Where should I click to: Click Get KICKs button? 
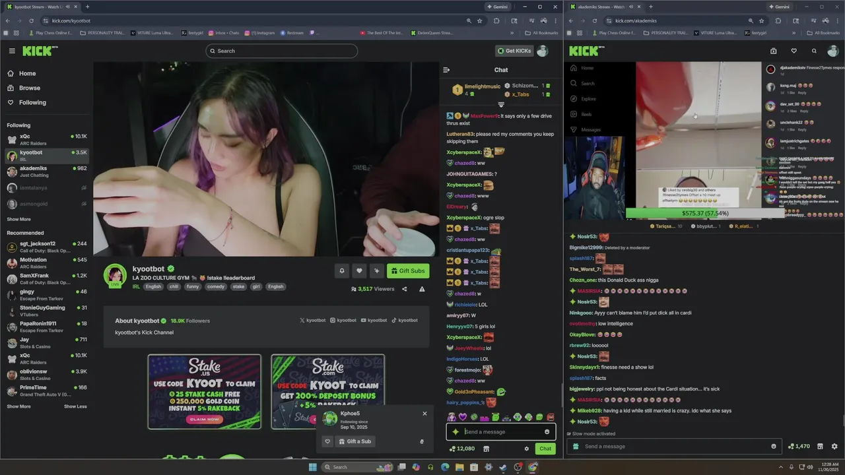point(514,51)
